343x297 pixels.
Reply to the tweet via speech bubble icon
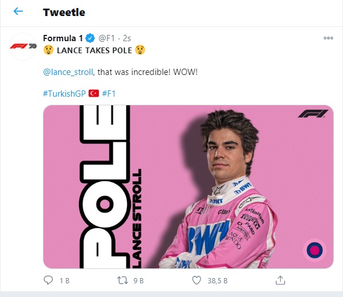click(49, 280)
